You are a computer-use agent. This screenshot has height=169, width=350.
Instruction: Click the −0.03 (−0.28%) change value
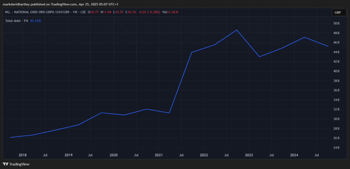149,12
